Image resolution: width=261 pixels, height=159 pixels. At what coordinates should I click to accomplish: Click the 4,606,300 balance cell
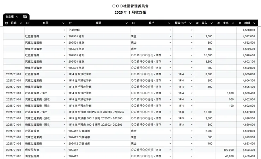[247, 81]
